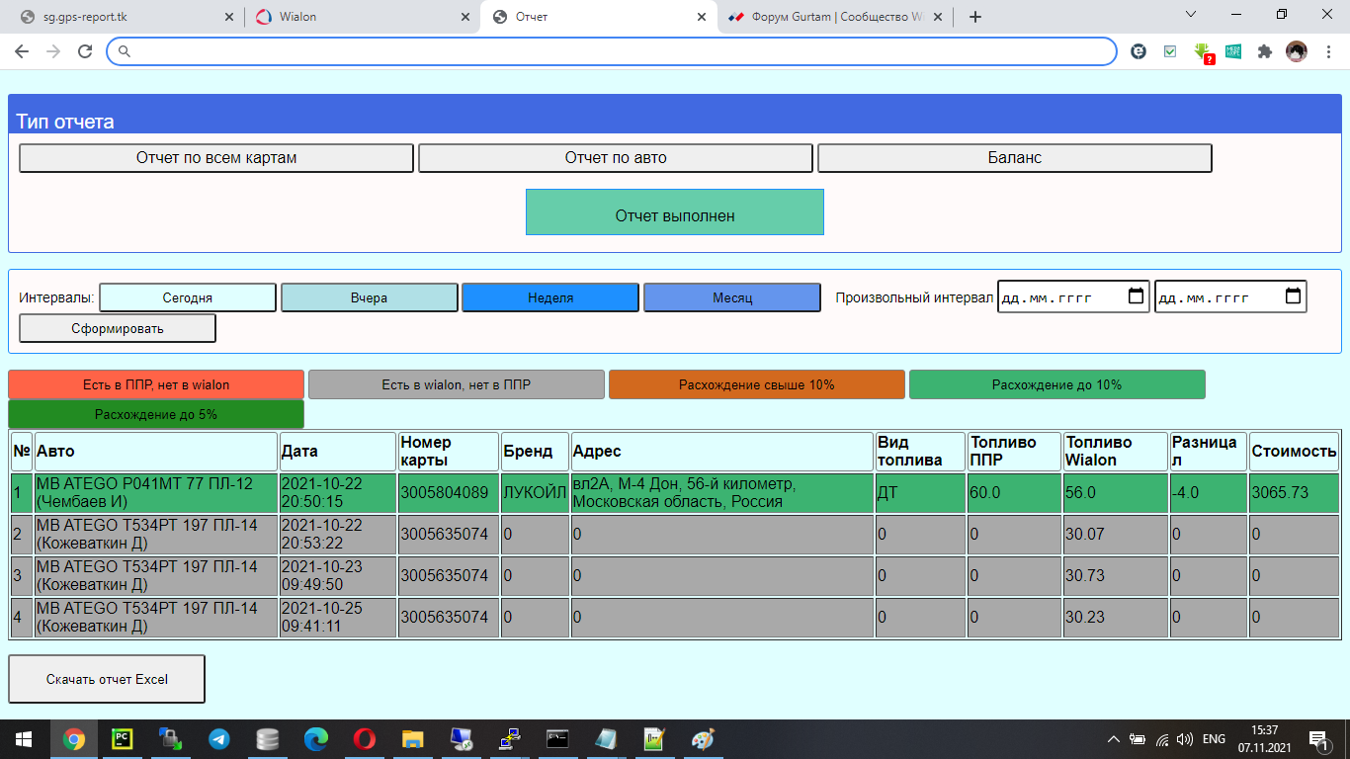Open calendar picker of the first date field

coord(1136,295)
